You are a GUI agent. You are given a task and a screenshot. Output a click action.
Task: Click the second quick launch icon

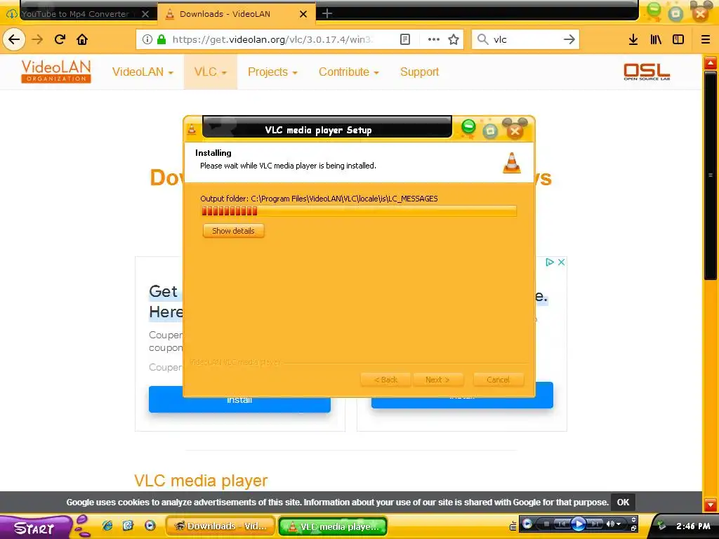point(128,525)
